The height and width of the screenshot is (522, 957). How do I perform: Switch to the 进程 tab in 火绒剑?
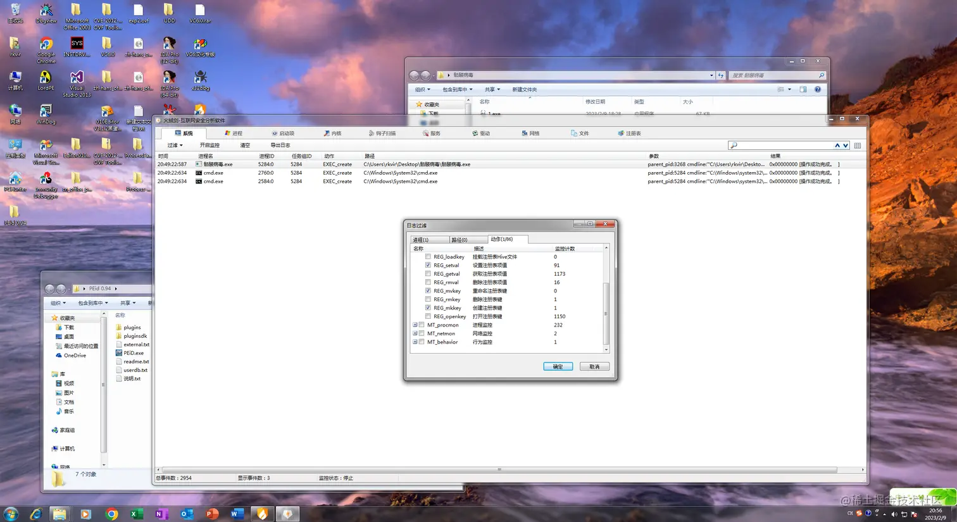(234, 134)
